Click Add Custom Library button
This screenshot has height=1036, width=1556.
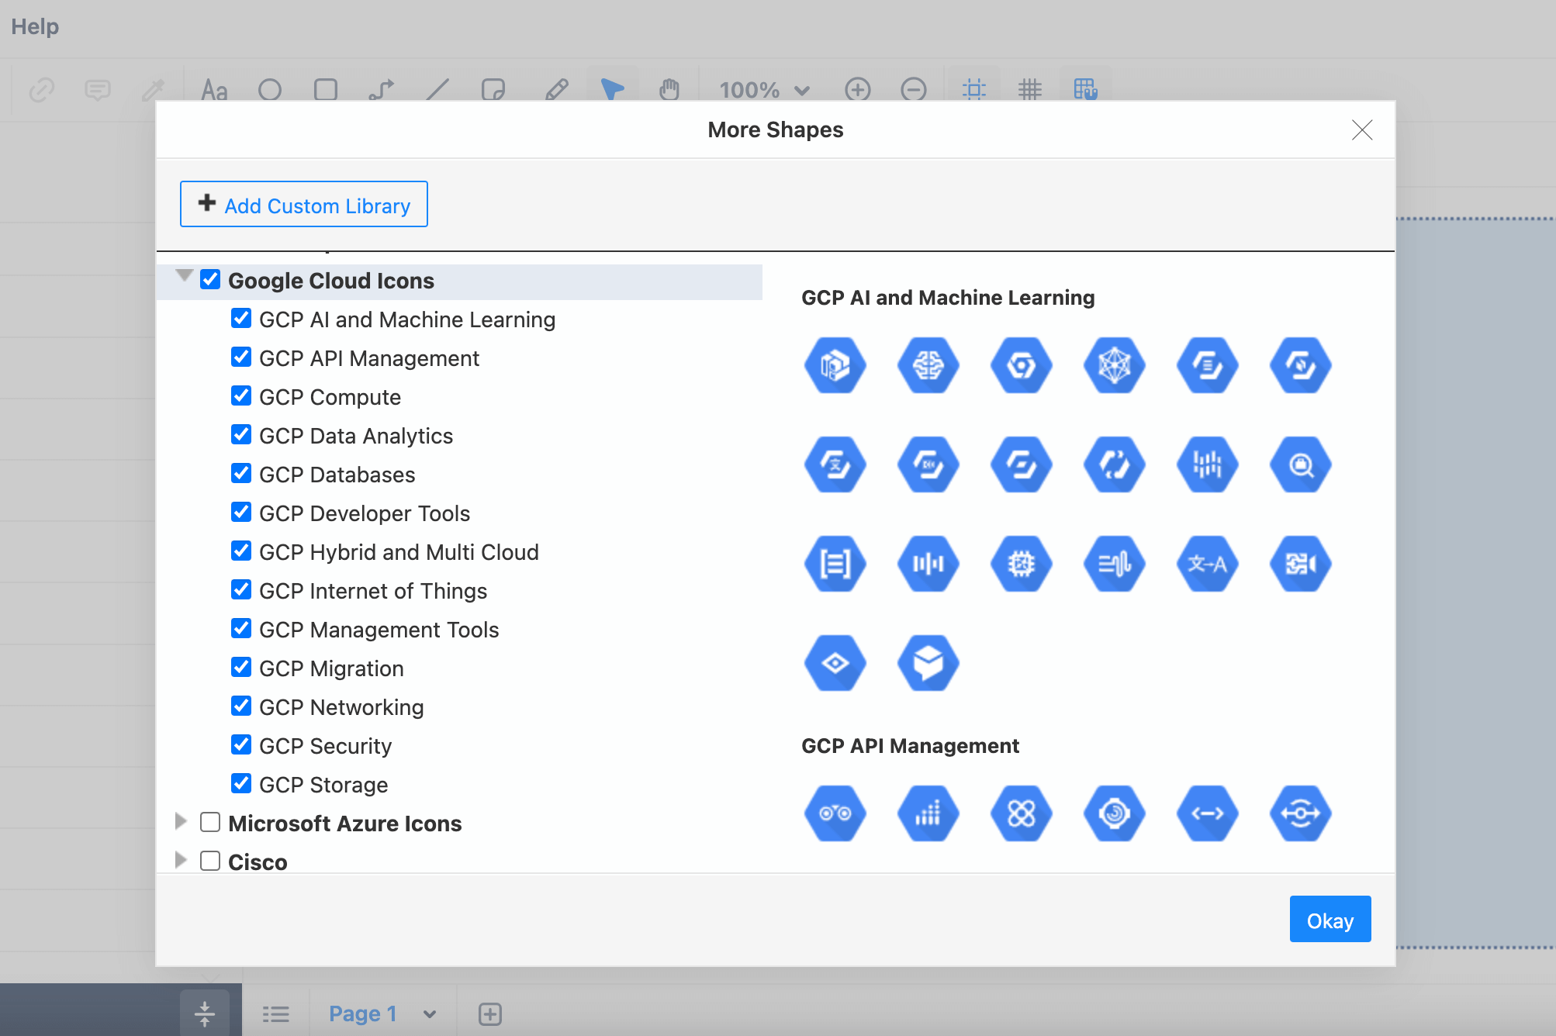[x=304, y=205]
